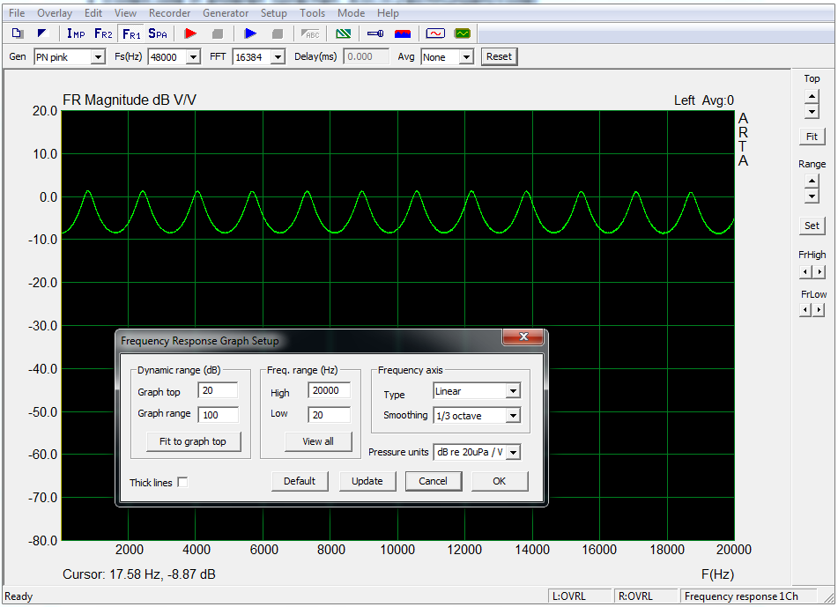Viewport: 838px width, 607px height.
Task: Click the green striped overlay icon
Action: [x=343, y=33]
